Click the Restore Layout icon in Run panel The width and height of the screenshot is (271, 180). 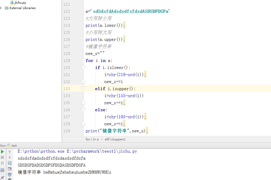pyautogui.click(x=2, y=170)
